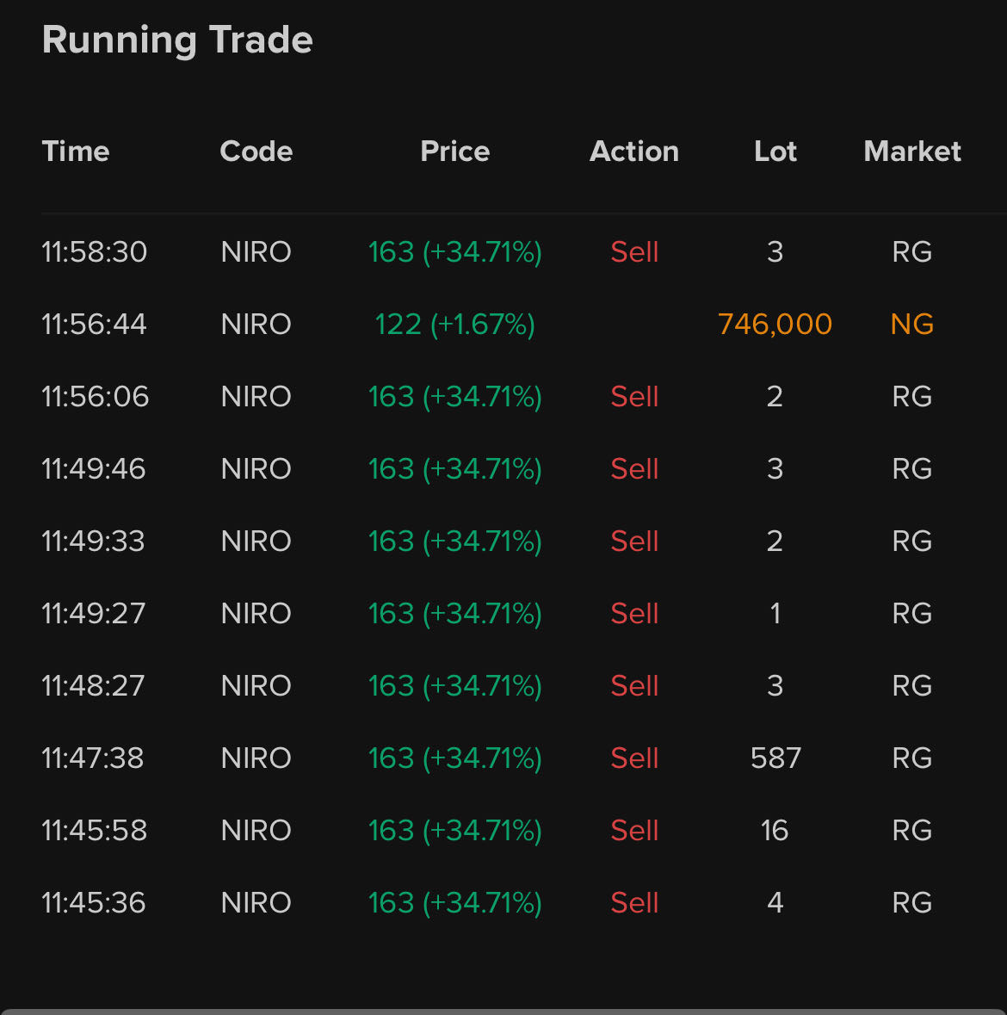
Task: Click the price 163 (+34.71%) at 11:49:46
Action: click(x=454, y=469)
